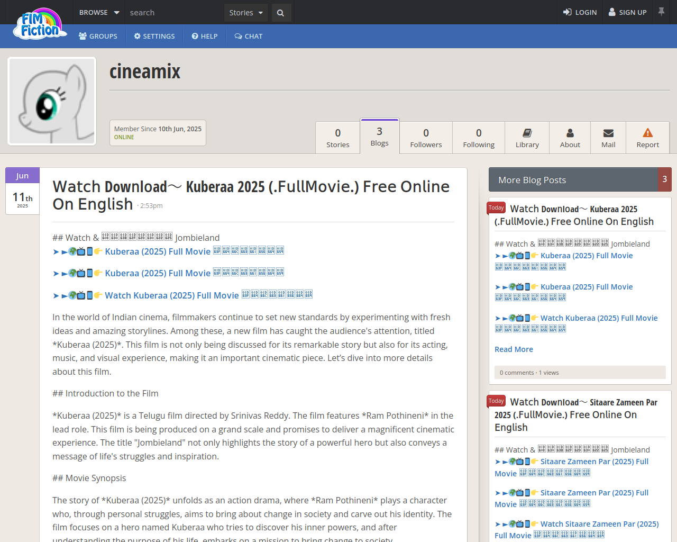Open the About tab with person icon
This screenshot has height=542, width=677.
coord(570,138)
